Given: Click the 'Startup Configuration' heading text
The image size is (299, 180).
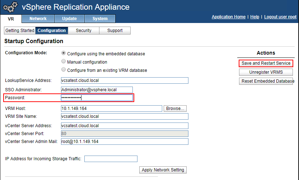Looking at the screenshot, I should coord(34,41).
